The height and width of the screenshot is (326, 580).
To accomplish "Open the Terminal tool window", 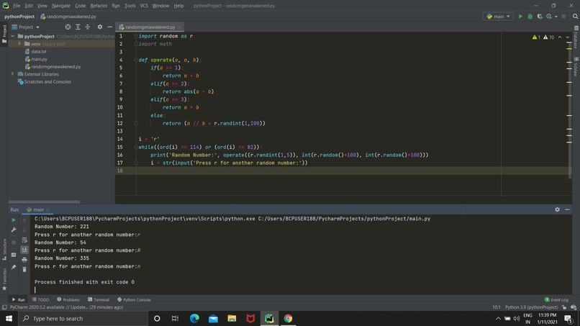I will coord(99,299).
